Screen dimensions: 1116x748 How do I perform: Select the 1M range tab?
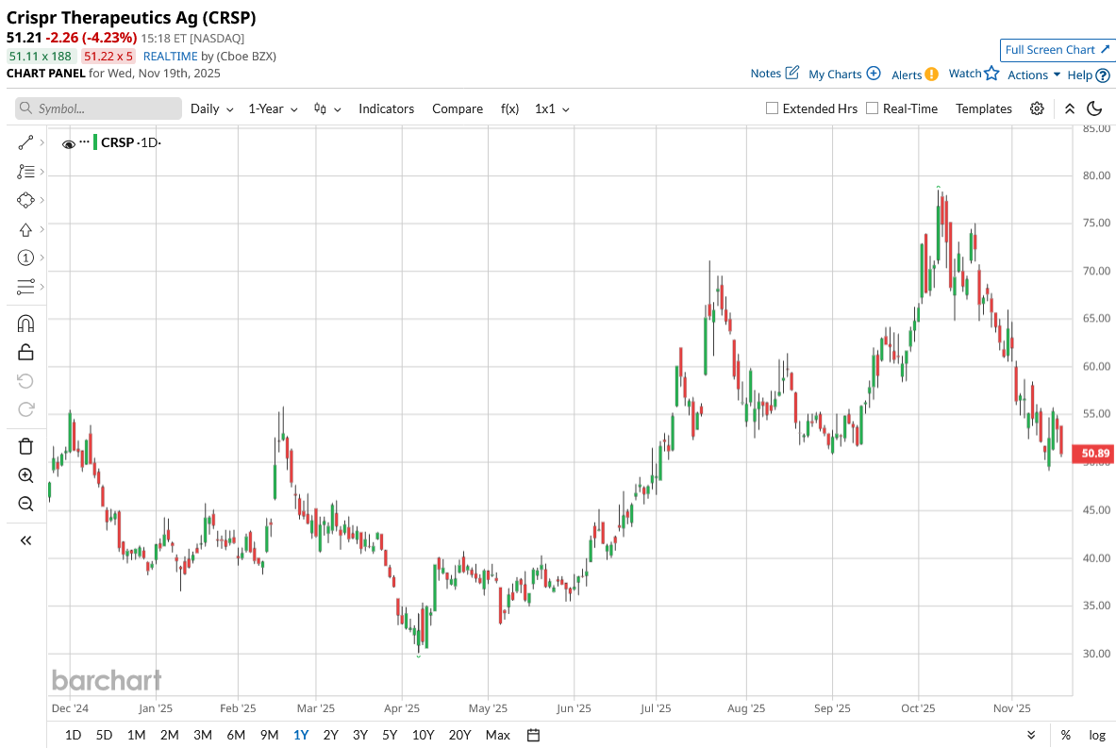[136, 735]
